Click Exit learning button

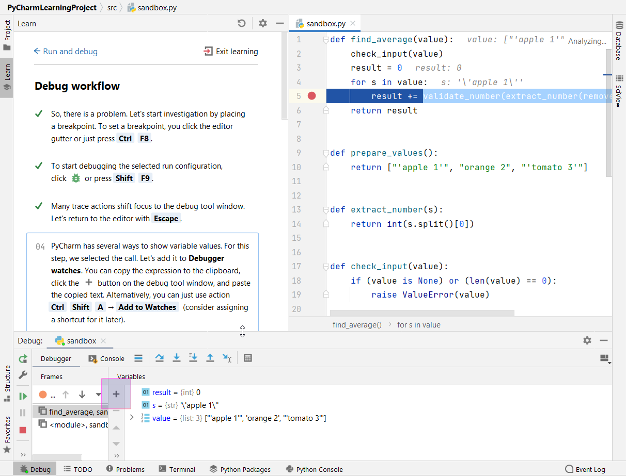pos(231,51)
